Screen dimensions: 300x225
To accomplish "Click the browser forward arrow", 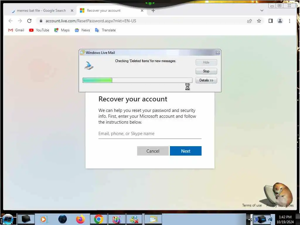I will (20, 21).
